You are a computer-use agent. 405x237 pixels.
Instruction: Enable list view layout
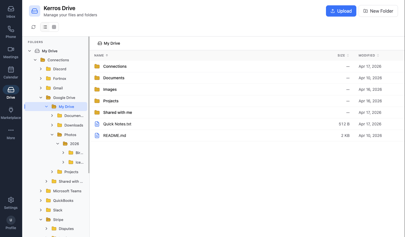pos(45,27)
